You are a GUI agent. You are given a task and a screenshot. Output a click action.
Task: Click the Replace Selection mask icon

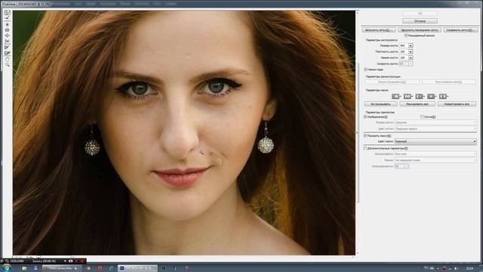395,97
